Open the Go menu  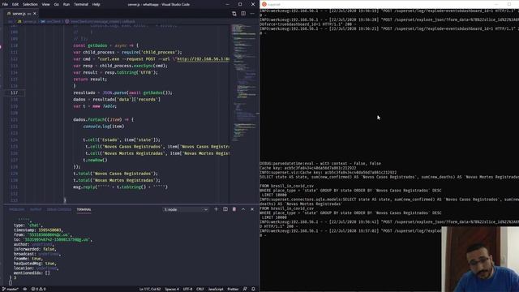pos(56,4)
